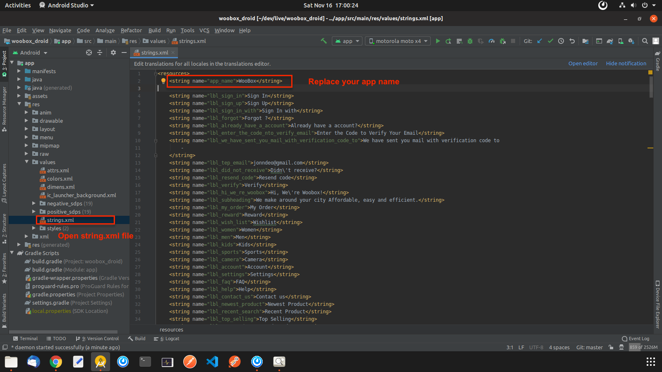Run the app with the green play icon
This screenshot has height=372, width=662.
[x=438, y=41]
